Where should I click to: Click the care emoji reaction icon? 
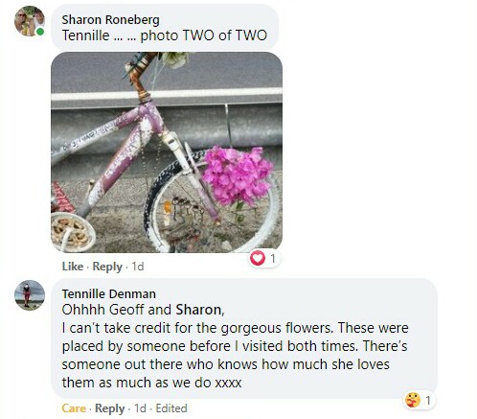(413, 400)
